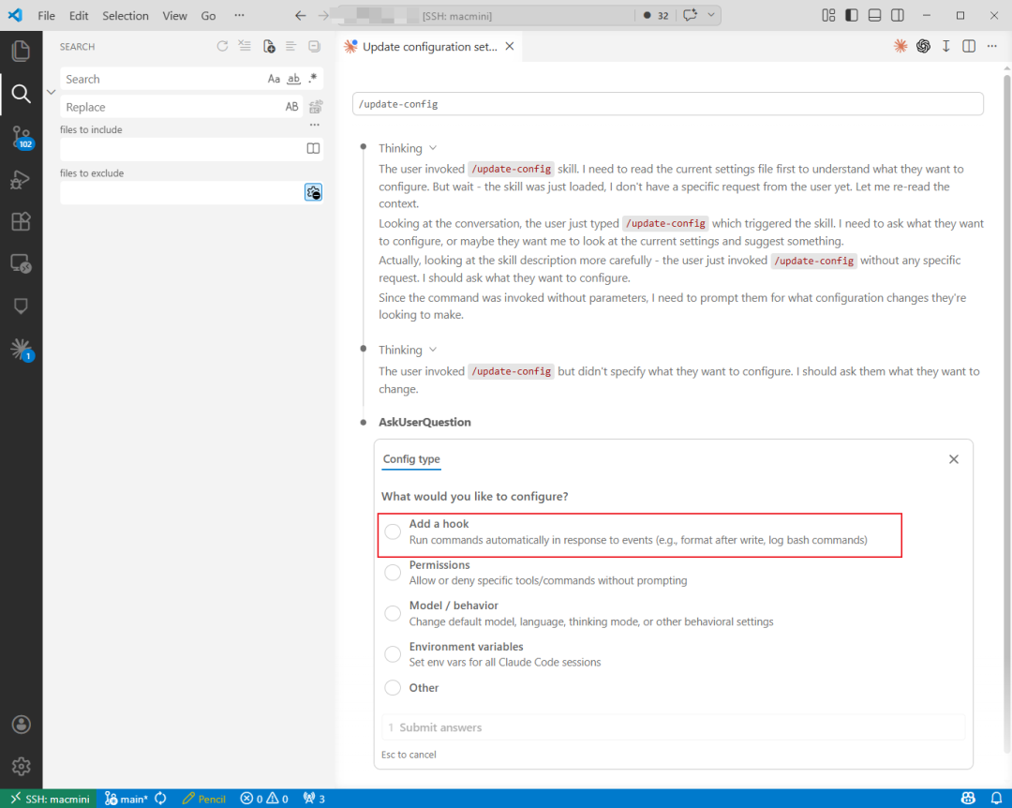Open notifications bell in status bar
Image resolution: width=1012 pixels, height=808 pixels.
996,799
